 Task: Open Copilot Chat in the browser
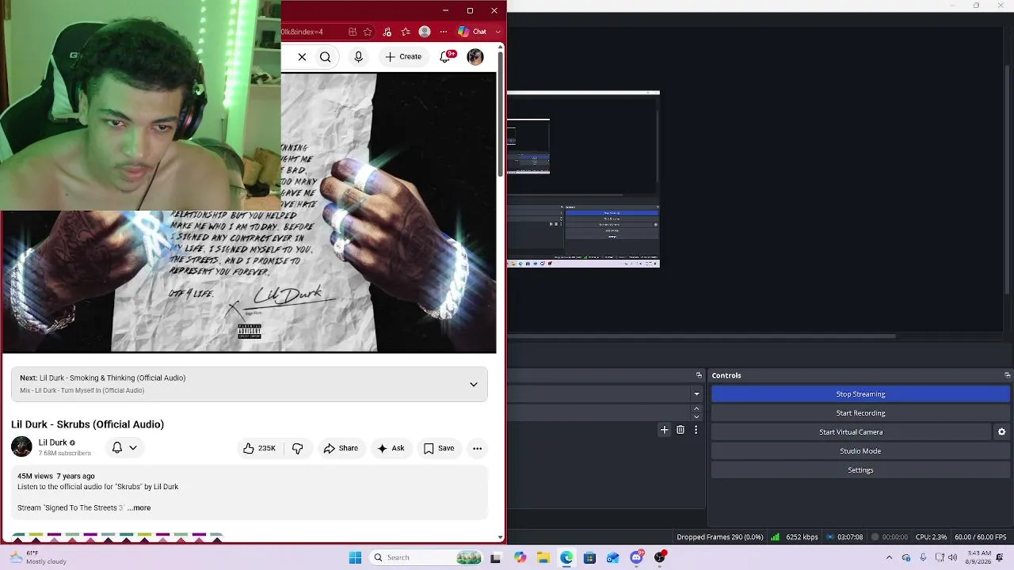(472, 32)
